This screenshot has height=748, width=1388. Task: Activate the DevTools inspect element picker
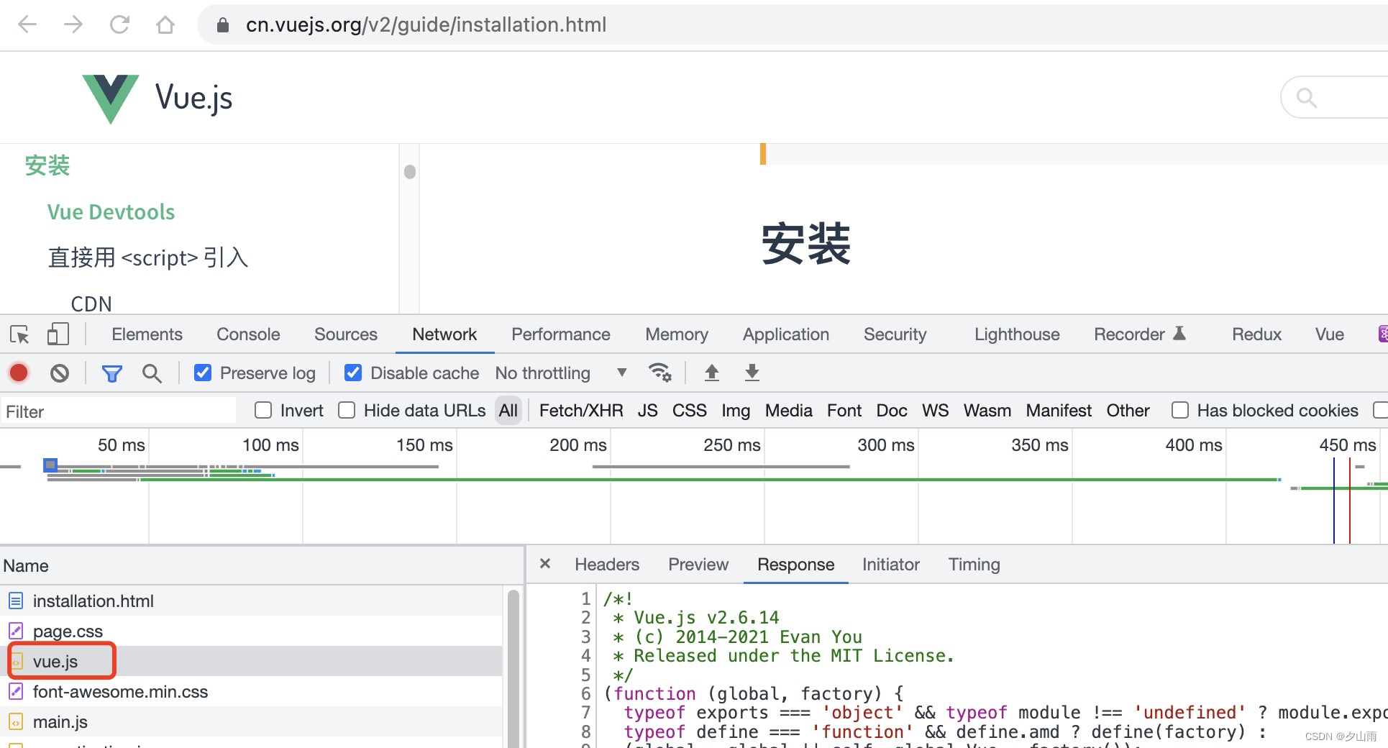[19, 334]
